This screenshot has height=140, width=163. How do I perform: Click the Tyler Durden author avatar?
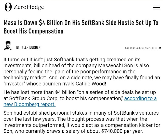pos(8,45)
